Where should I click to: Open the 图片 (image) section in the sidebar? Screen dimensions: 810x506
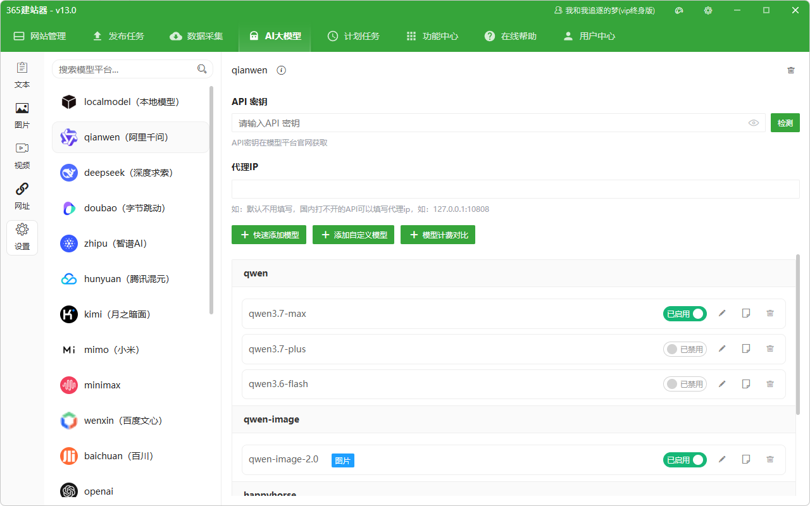point(22,116)
